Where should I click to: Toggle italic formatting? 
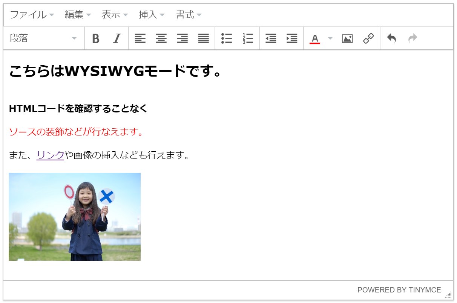point(117,38)
